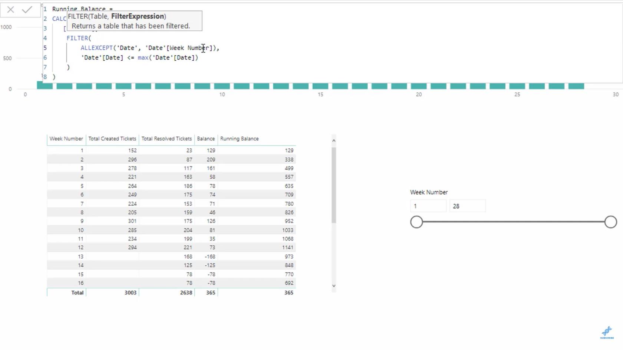The image size is (623, 350).
Task: Click the subscribe DNA logo icon
Action: (607, 332)
